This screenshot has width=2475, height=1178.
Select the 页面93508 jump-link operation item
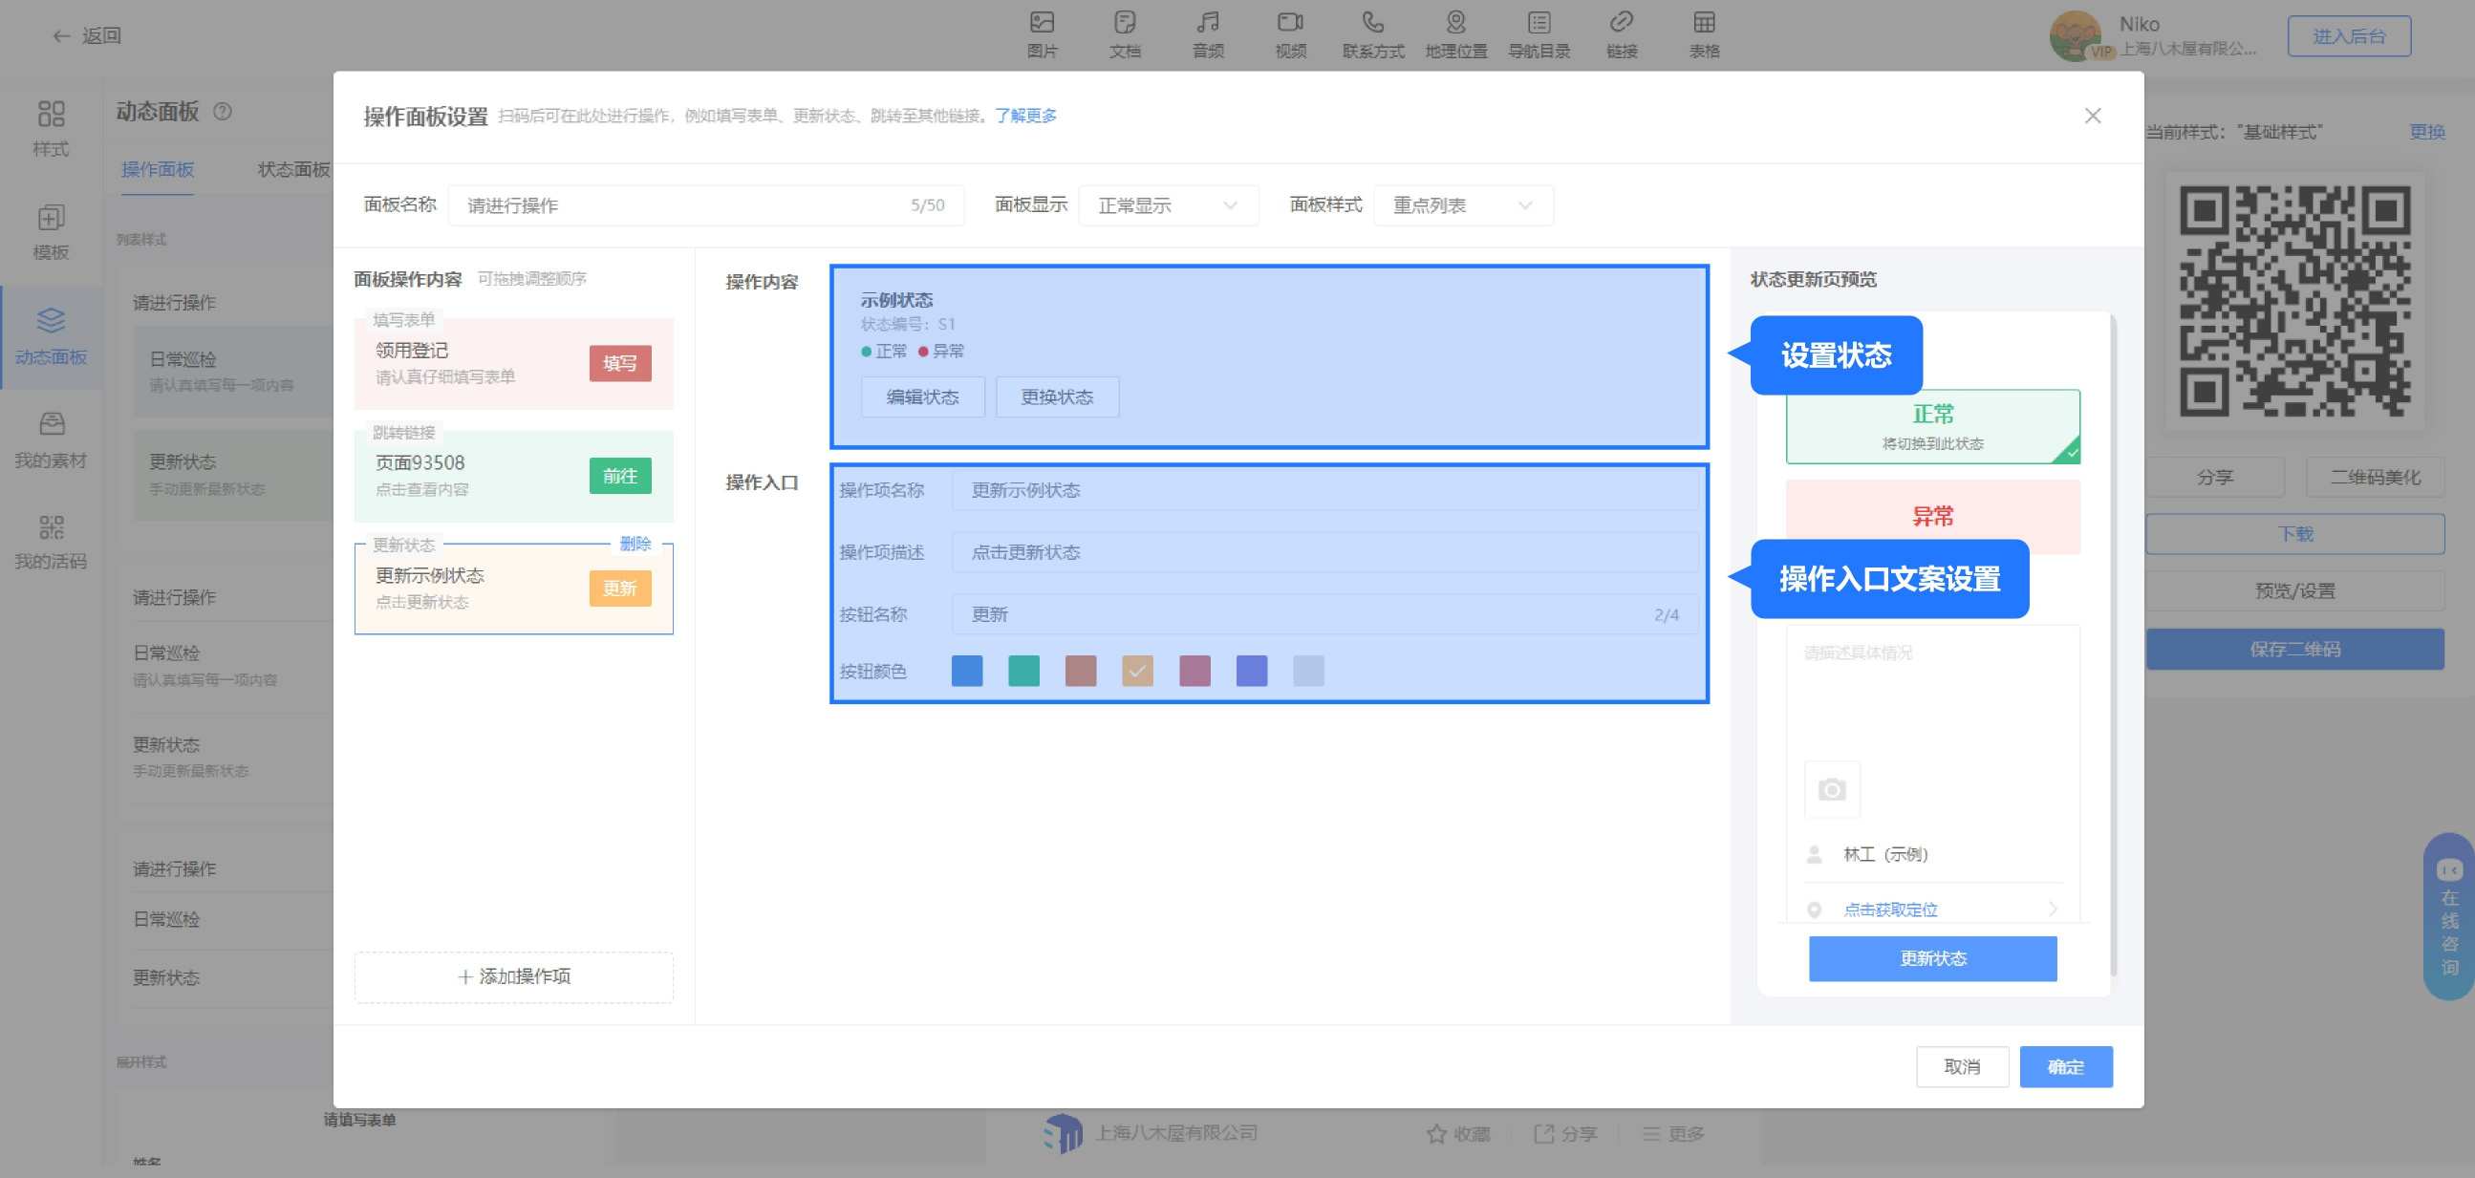coord(513,476)
